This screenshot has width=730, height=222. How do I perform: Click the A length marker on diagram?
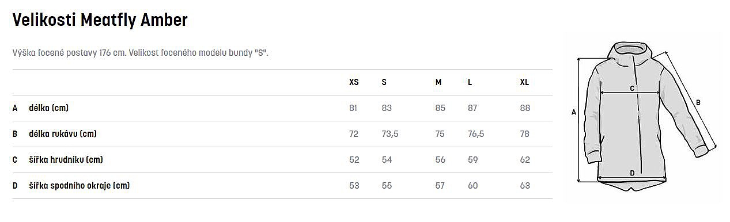573,113
